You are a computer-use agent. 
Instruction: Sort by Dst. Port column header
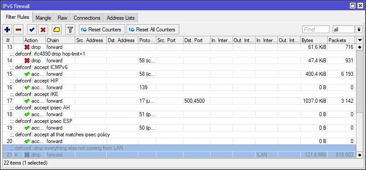tap(197, 40)
